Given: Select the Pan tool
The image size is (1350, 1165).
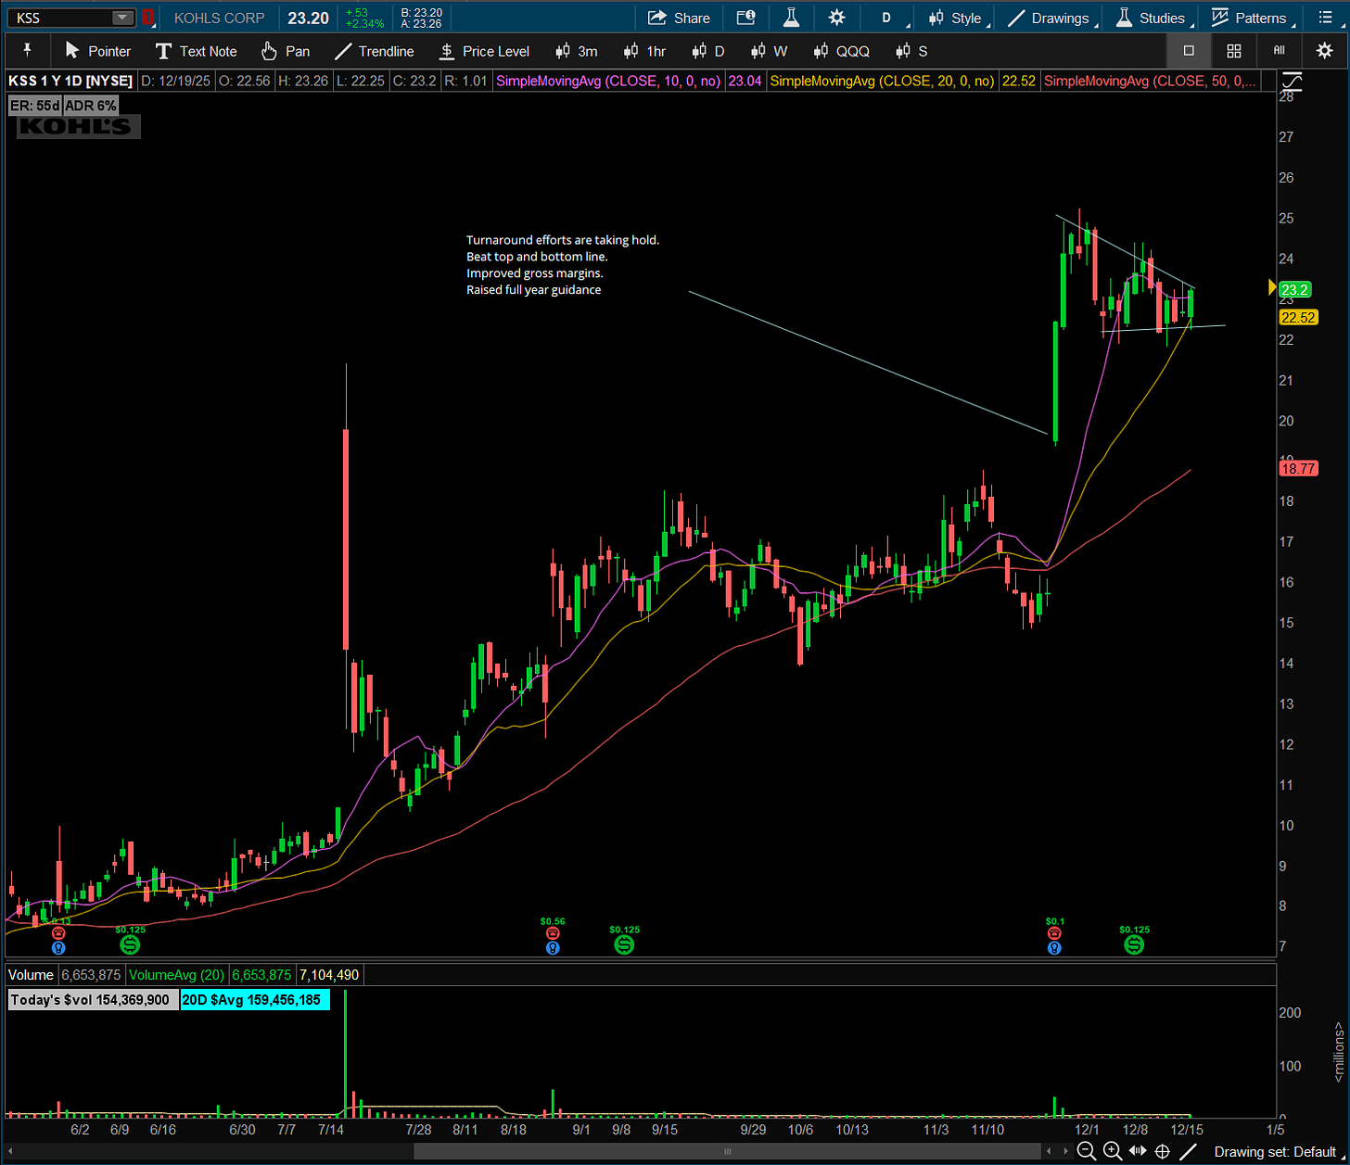Looking at the screenshot, I should [286, 51].
